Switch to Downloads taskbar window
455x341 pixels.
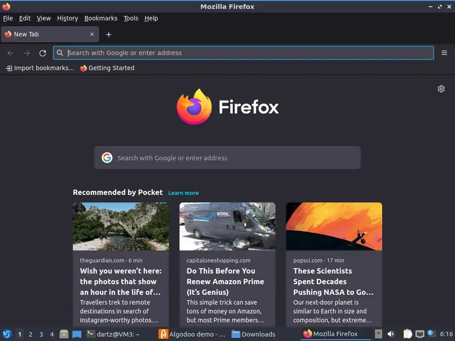253,334
